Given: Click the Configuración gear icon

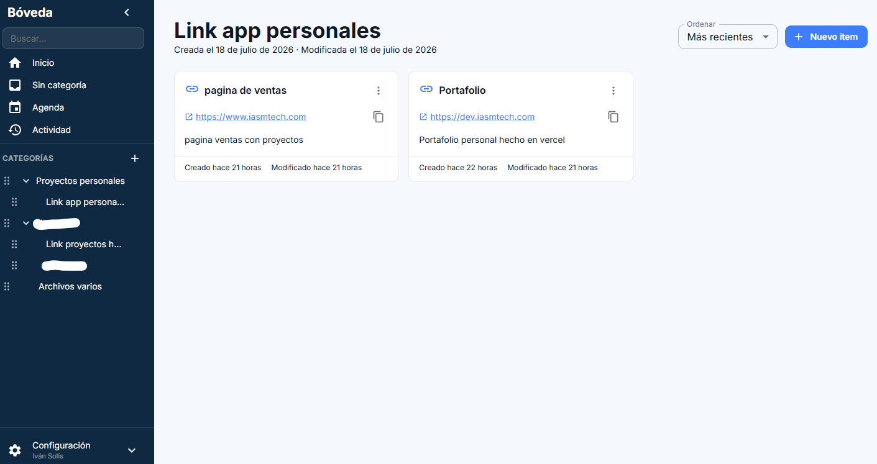Looking at the screenshot, I should 15,450.
